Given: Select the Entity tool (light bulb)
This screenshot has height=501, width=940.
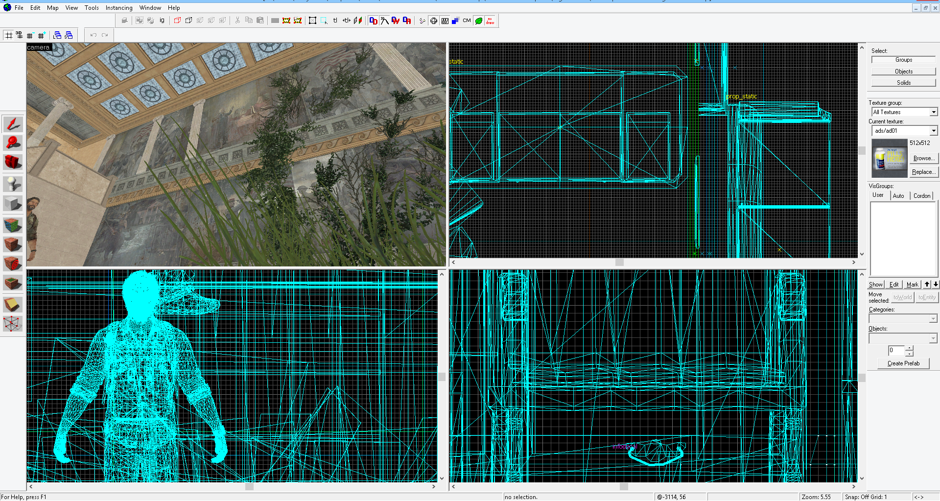Looking at the screenshot, I should pyautogui.click(x=13, y=184).
